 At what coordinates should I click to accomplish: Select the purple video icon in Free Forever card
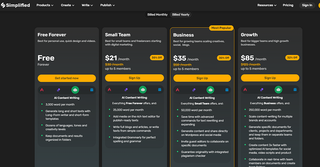(x=59, y=90)
